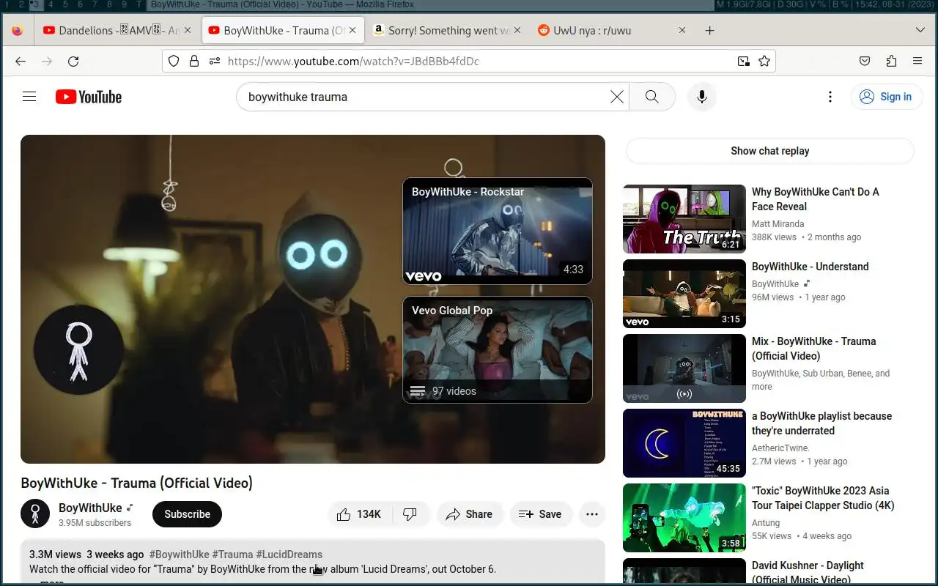Subscribe to the BoyWithUke channel
The image size is (938, 586).
187,514
